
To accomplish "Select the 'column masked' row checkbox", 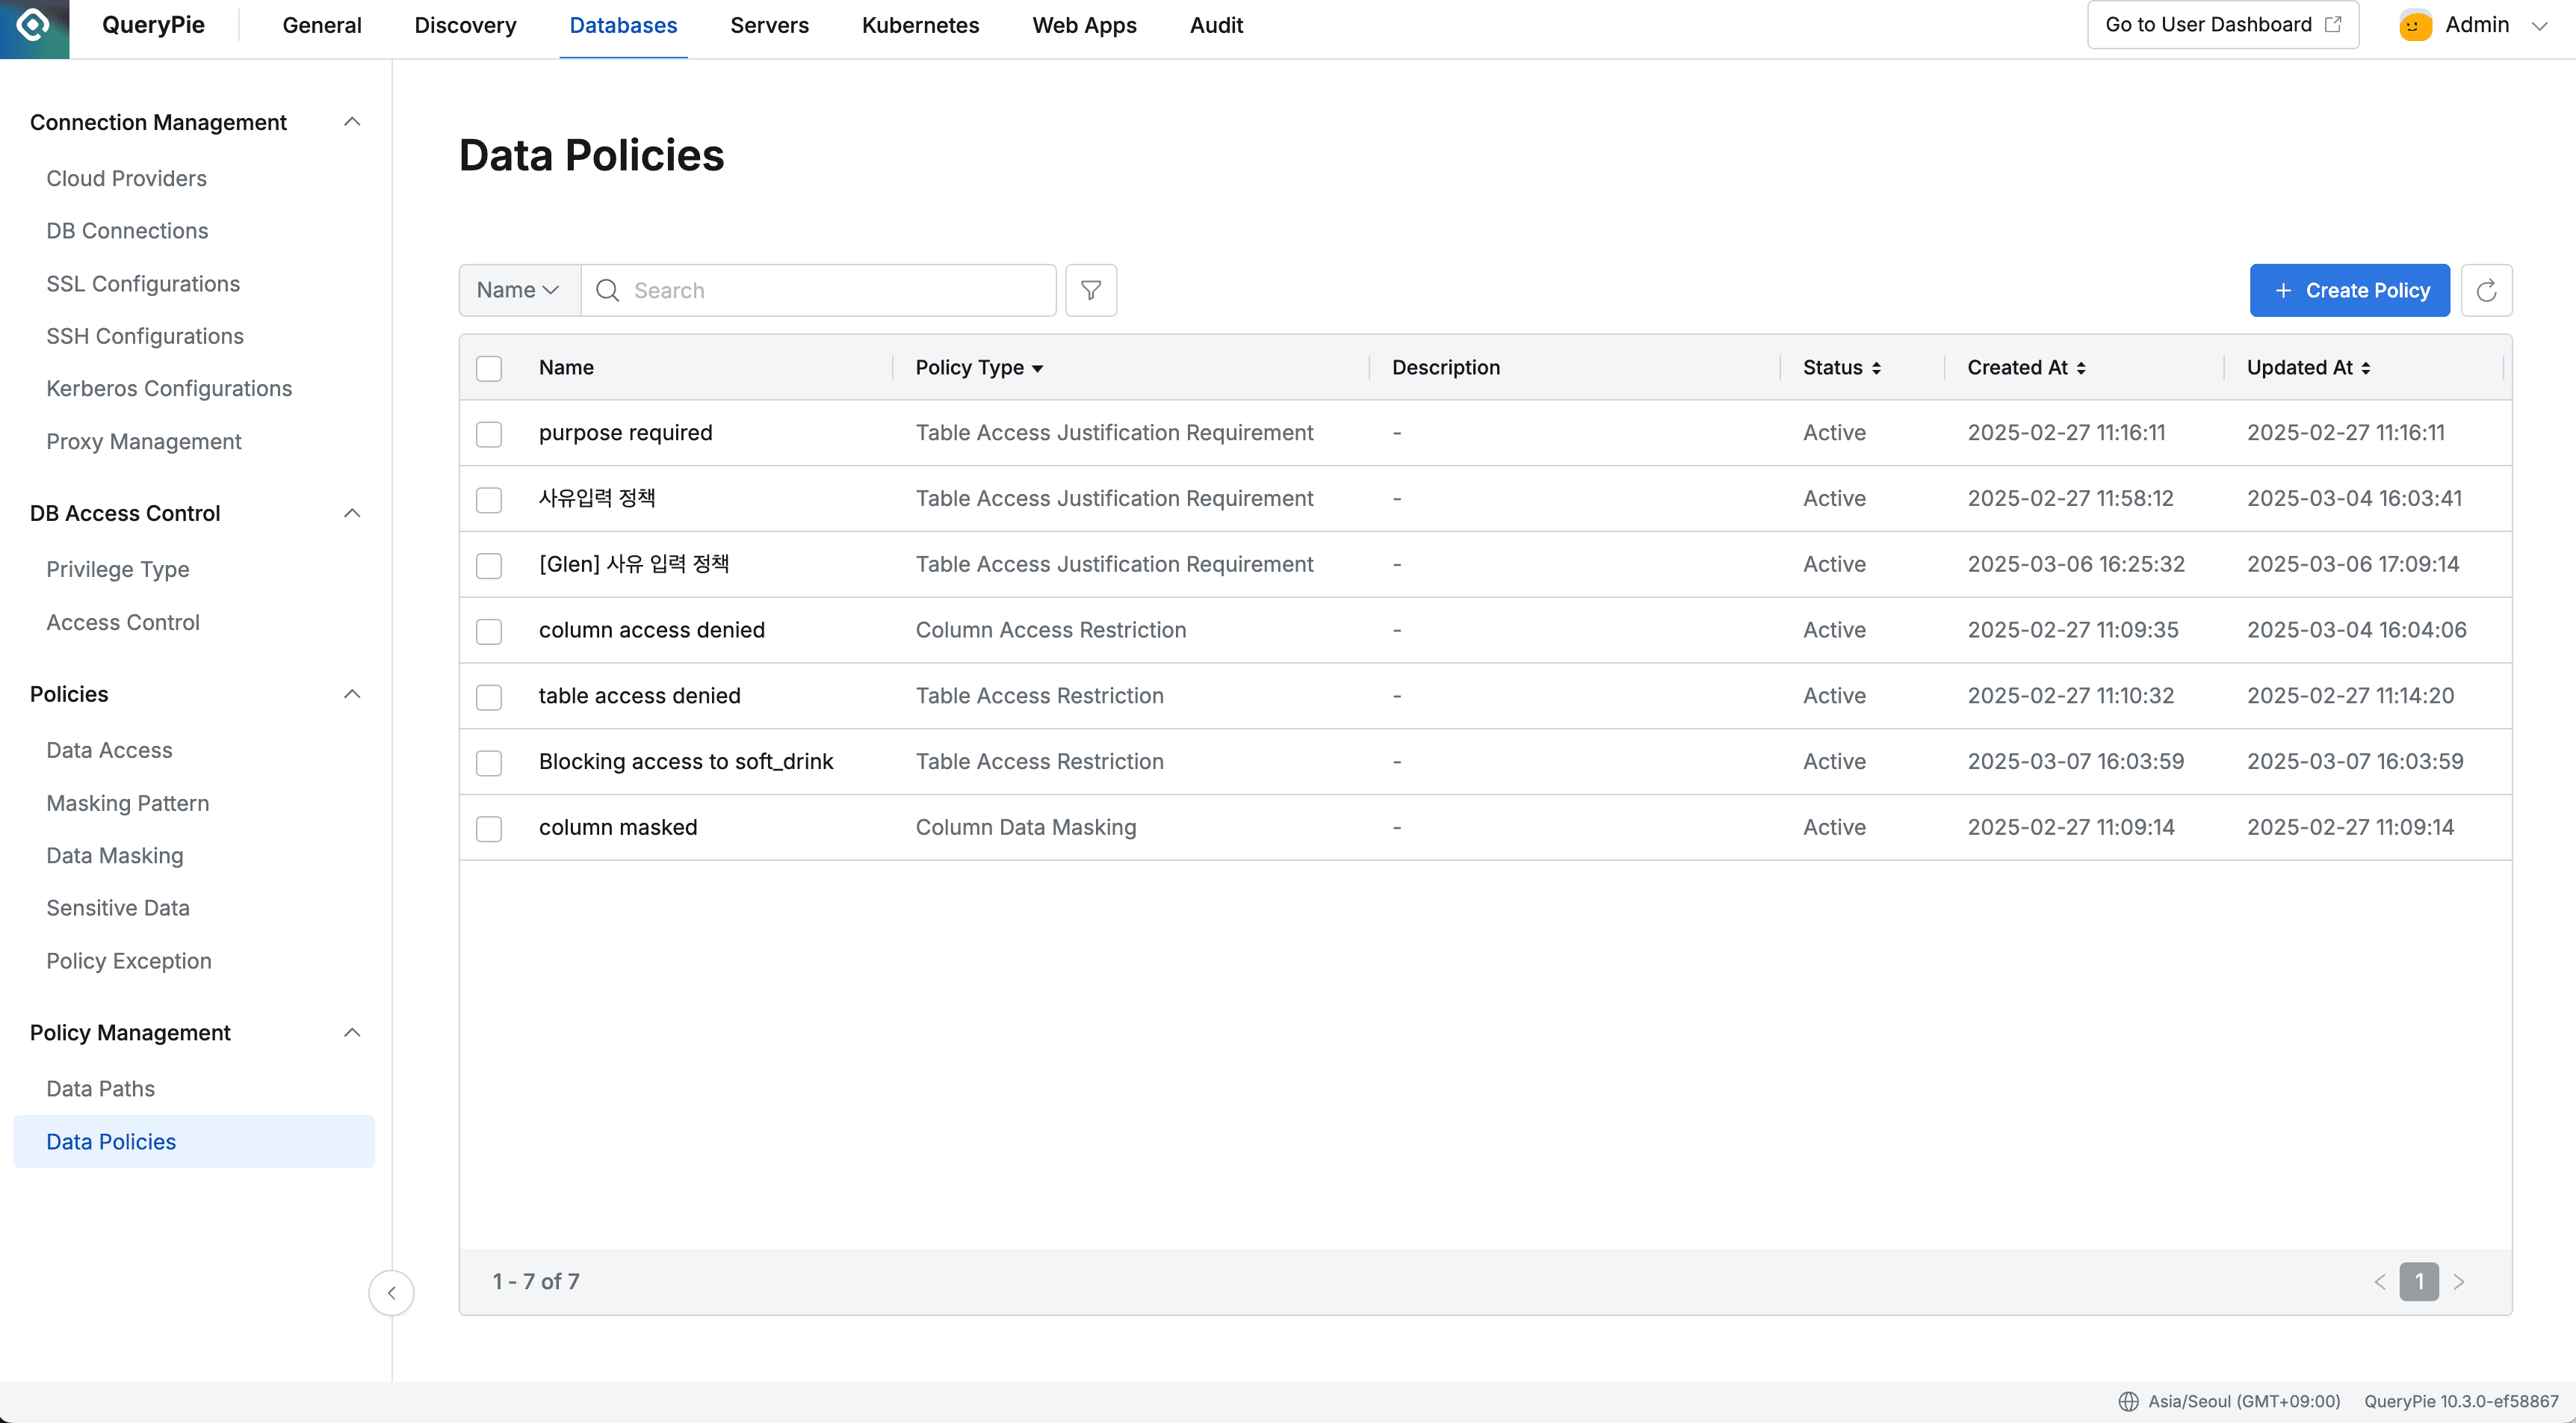I will pos(489,829).
